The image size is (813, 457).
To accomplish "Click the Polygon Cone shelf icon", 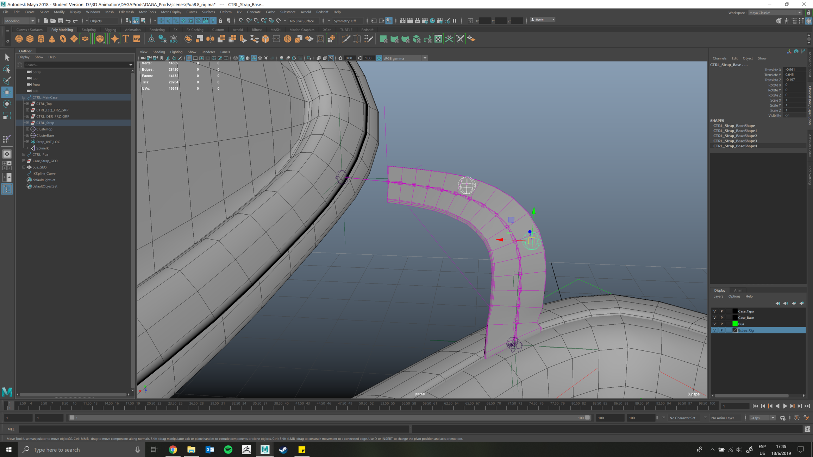I will 52,39.
